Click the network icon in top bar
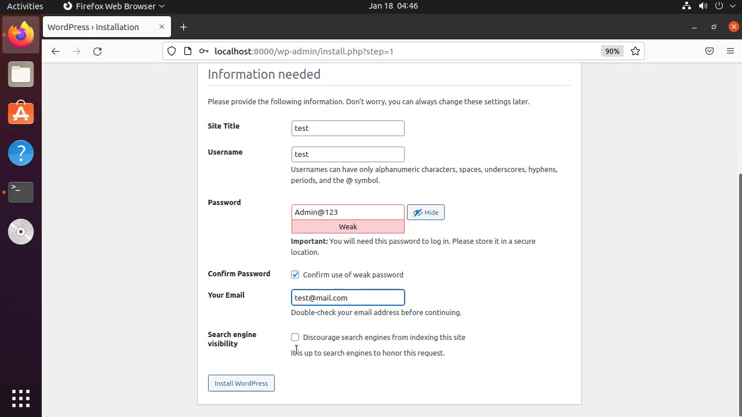 tap(686, 6)
